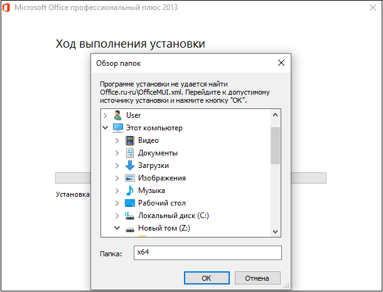Collapse the Новый том (Z:) node
Viewport: 383px width, 292px height.
click(117, 228)
